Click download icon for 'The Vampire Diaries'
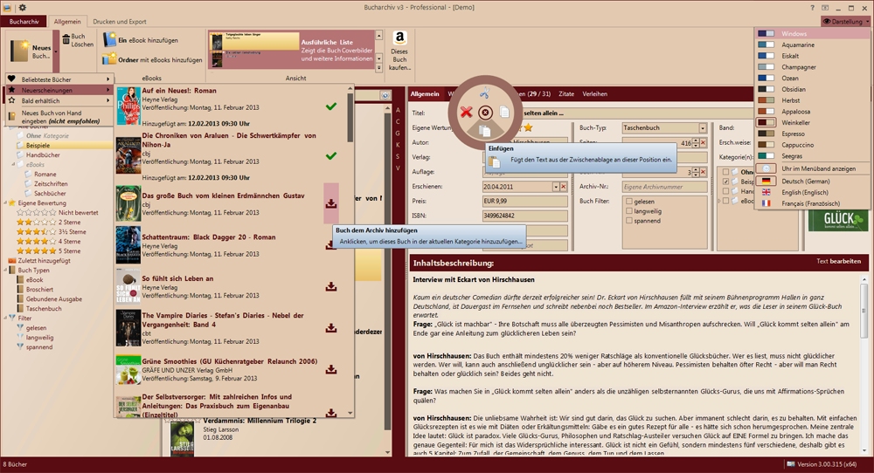The height and width of the screenshot is (473, 874). pos(331,328)
